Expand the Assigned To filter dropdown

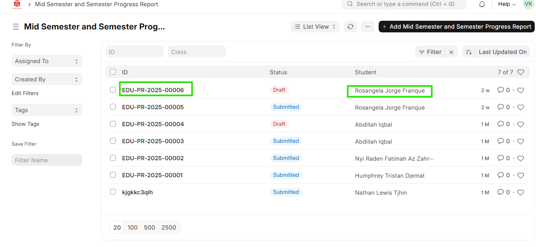click(x=47, y=61)
